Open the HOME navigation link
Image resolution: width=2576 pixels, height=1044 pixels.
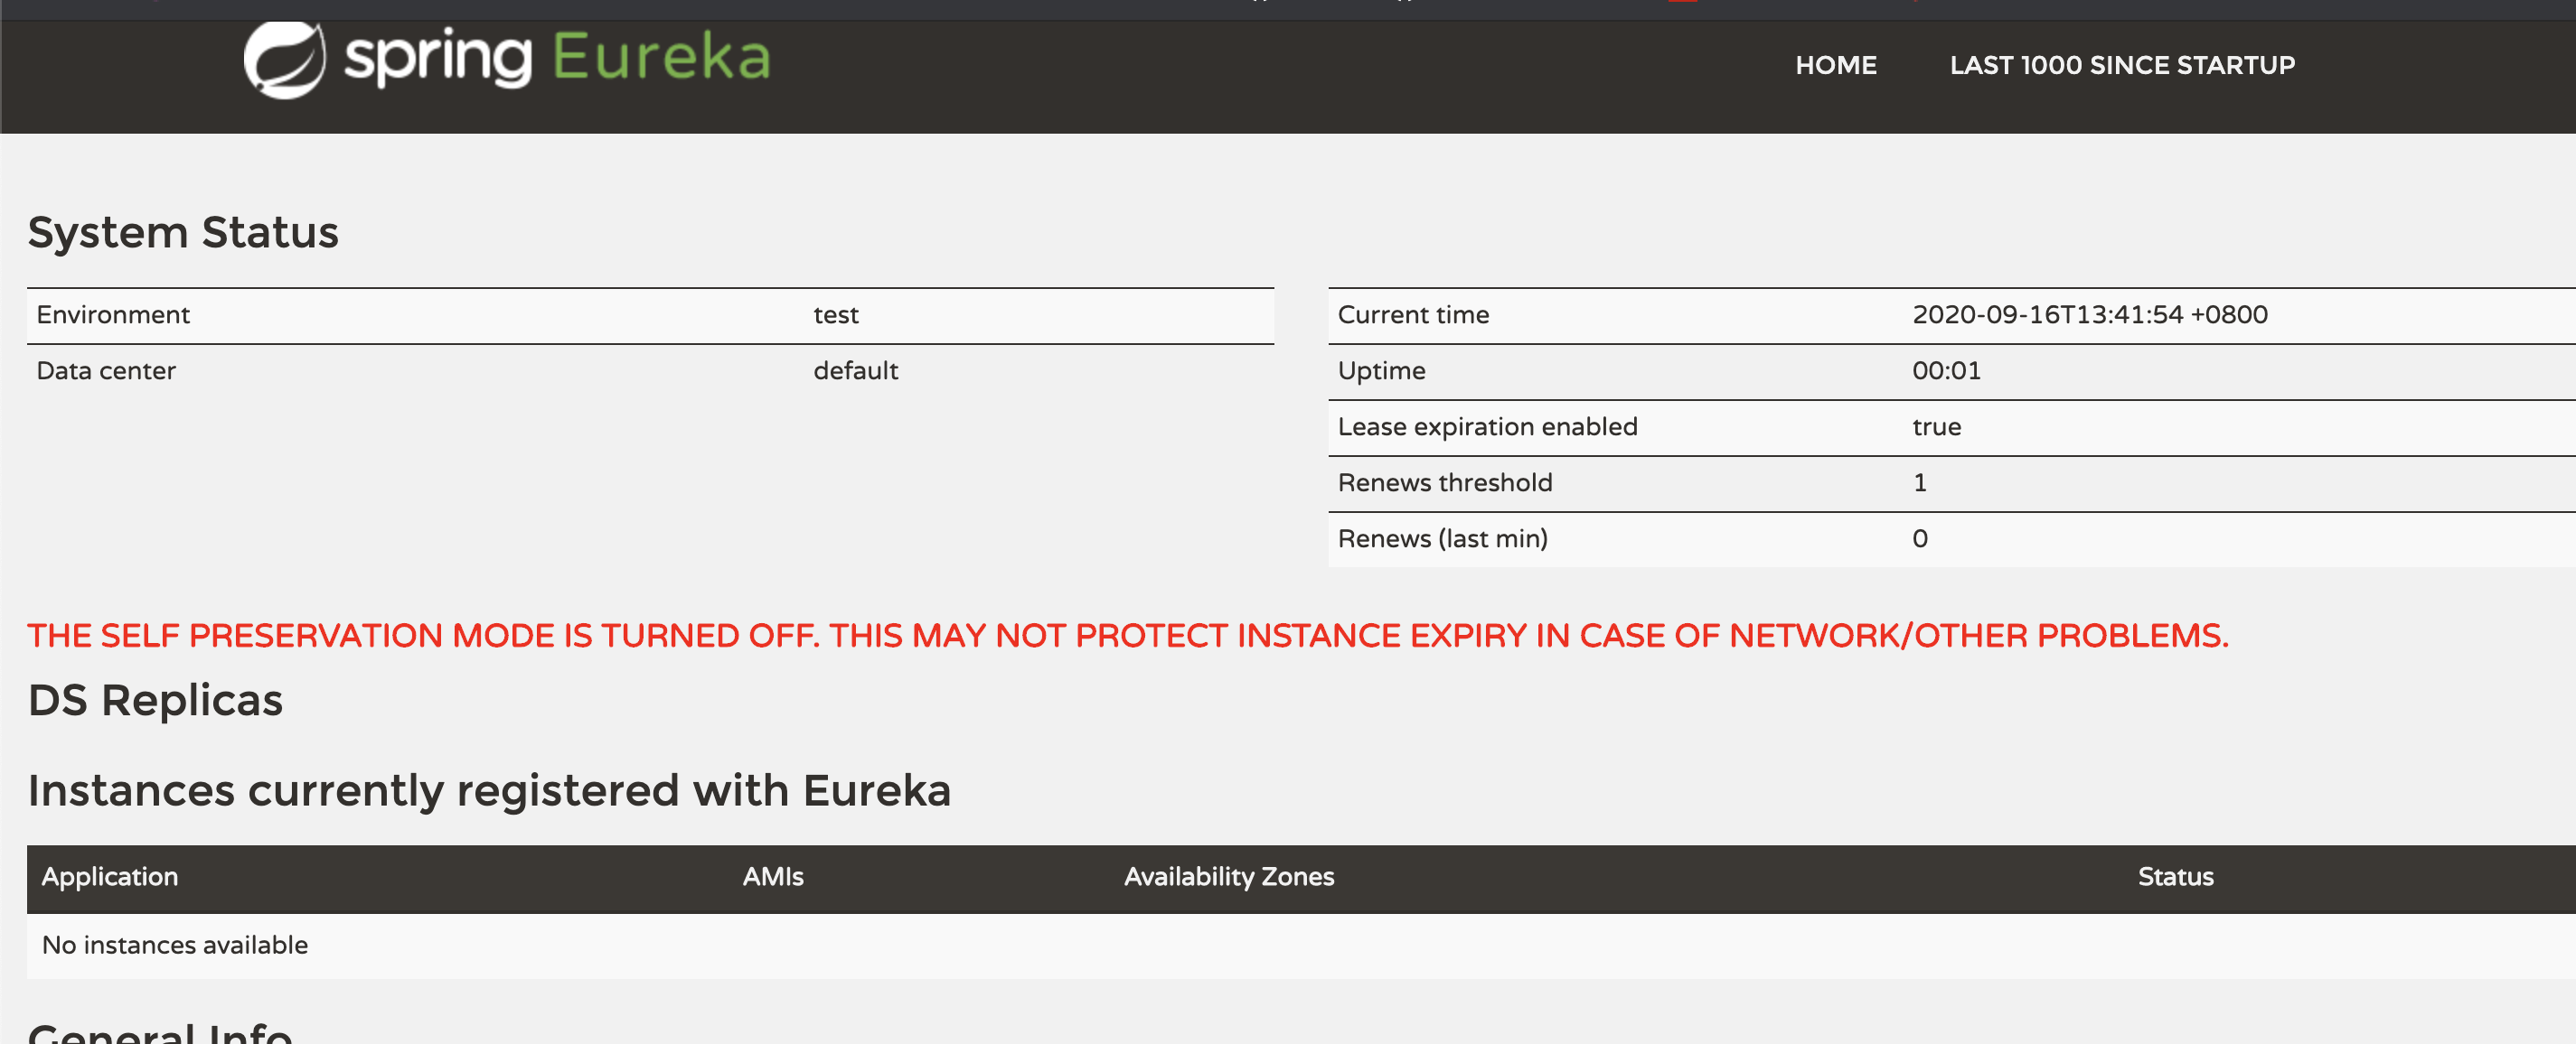pyautogui.click(x=1835, y=65)
